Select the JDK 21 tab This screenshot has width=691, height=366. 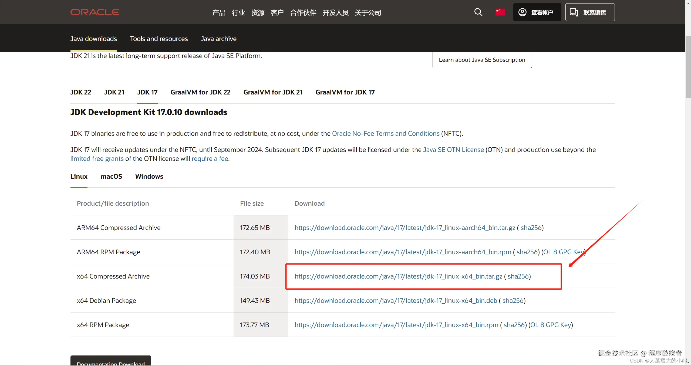114,92
